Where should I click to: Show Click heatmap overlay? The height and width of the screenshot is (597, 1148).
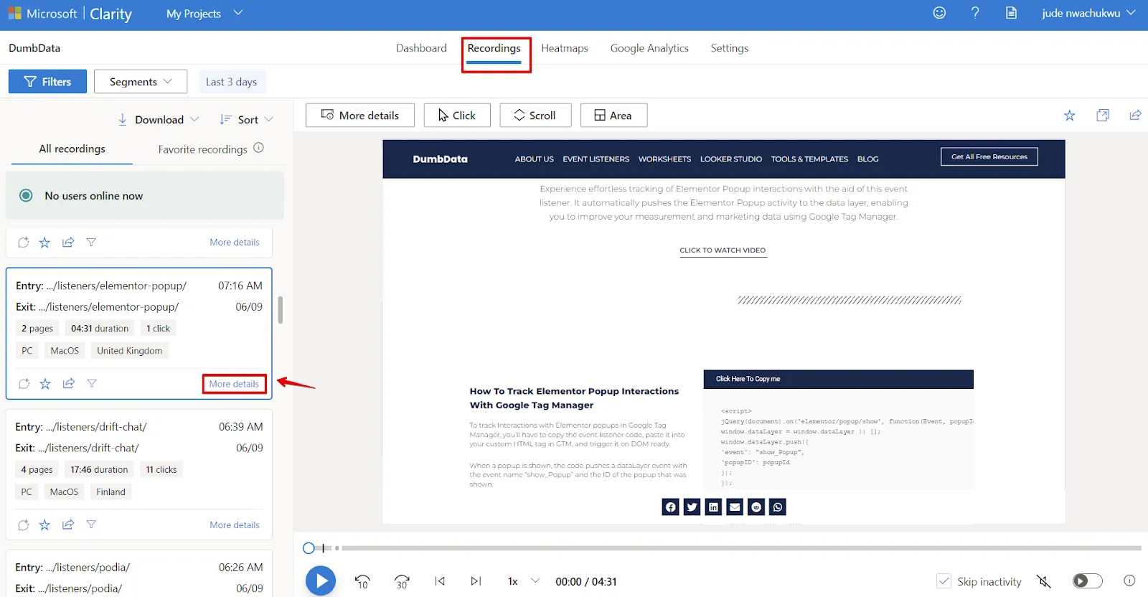coord(457,116)
